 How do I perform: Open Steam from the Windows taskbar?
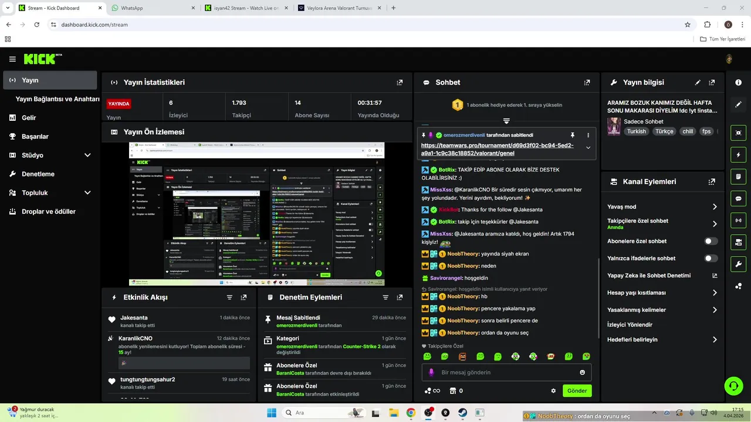click(462, 413)
